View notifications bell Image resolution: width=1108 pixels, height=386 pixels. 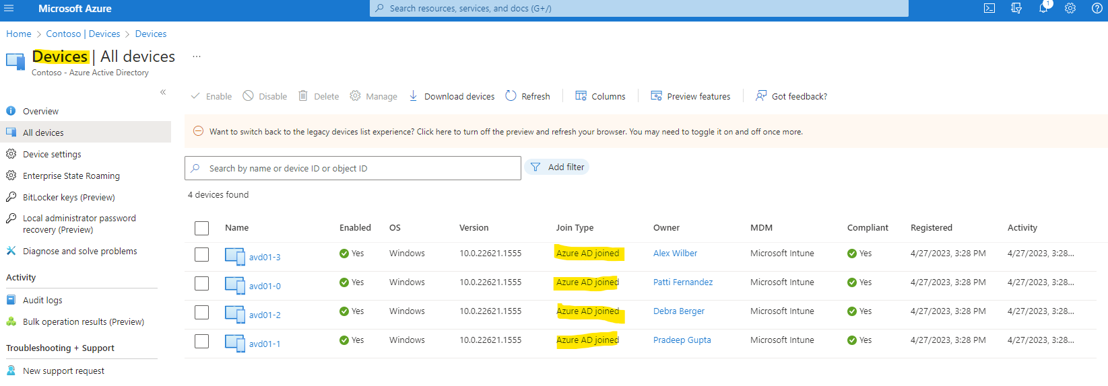coord(1043,8)
